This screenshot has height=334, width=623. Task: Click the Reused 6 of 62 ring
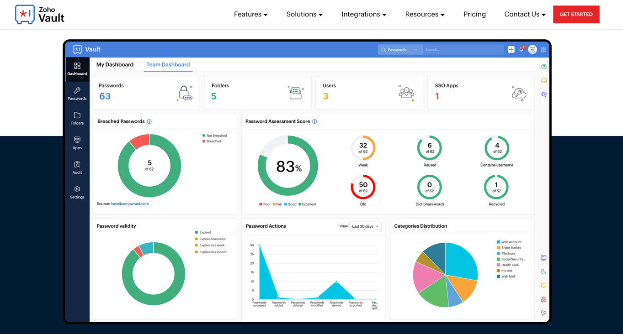[x=430, y=148]
